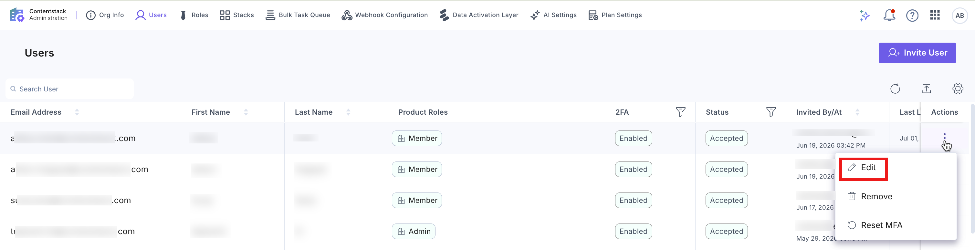Sort by First Name column

coord(246,112)
